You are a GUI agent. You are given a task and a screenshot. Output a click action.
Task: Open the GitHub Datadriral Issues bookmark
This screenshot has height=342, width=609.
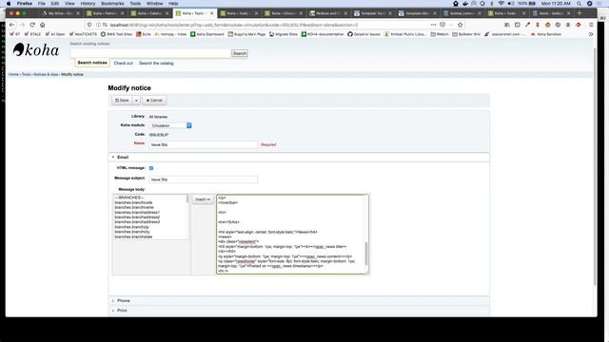363,34
